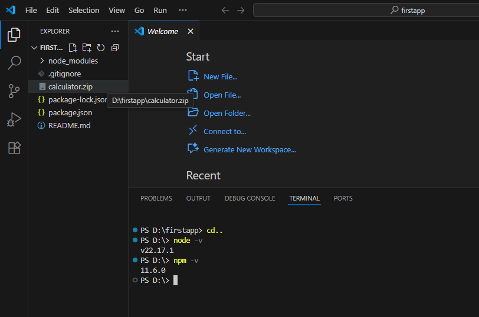Refresh the Explorer file tree
Viewport: 479px width, 317px height.
pos(101,48)
